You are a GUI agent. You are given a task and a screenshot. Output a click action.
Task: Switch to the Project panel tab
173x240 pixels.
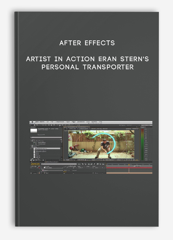tap(33, 127)
